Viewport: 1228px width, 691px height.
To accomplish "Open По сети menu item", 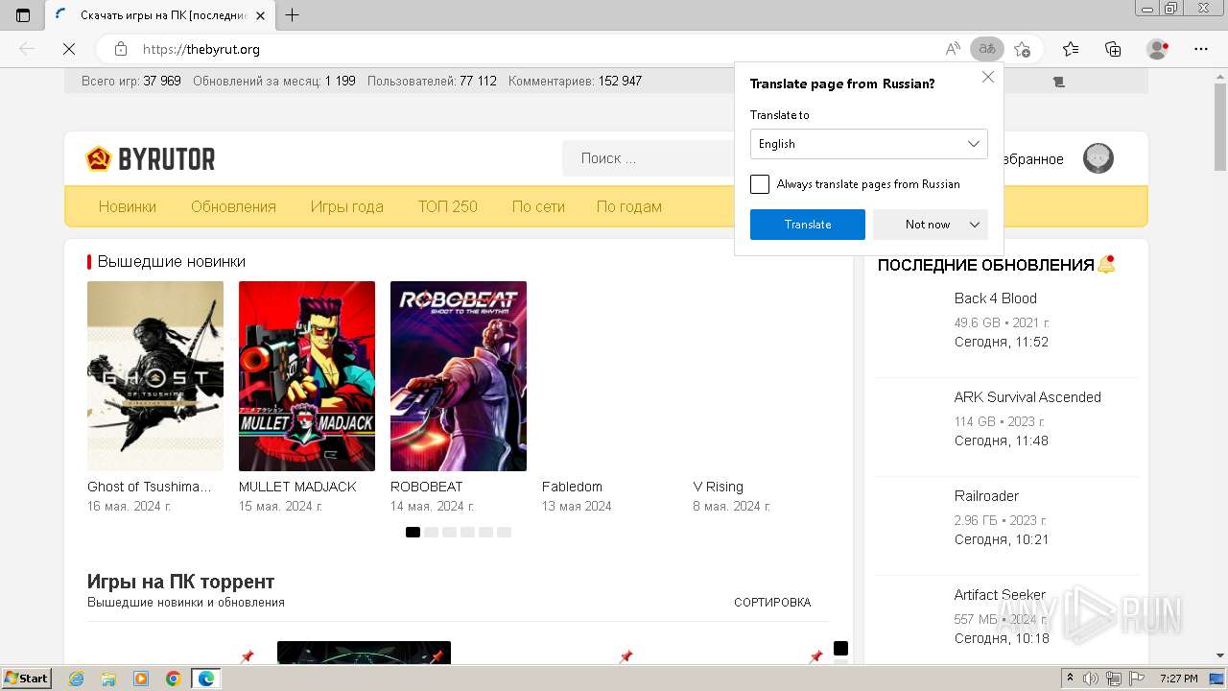I will click(x=538, y=206).
